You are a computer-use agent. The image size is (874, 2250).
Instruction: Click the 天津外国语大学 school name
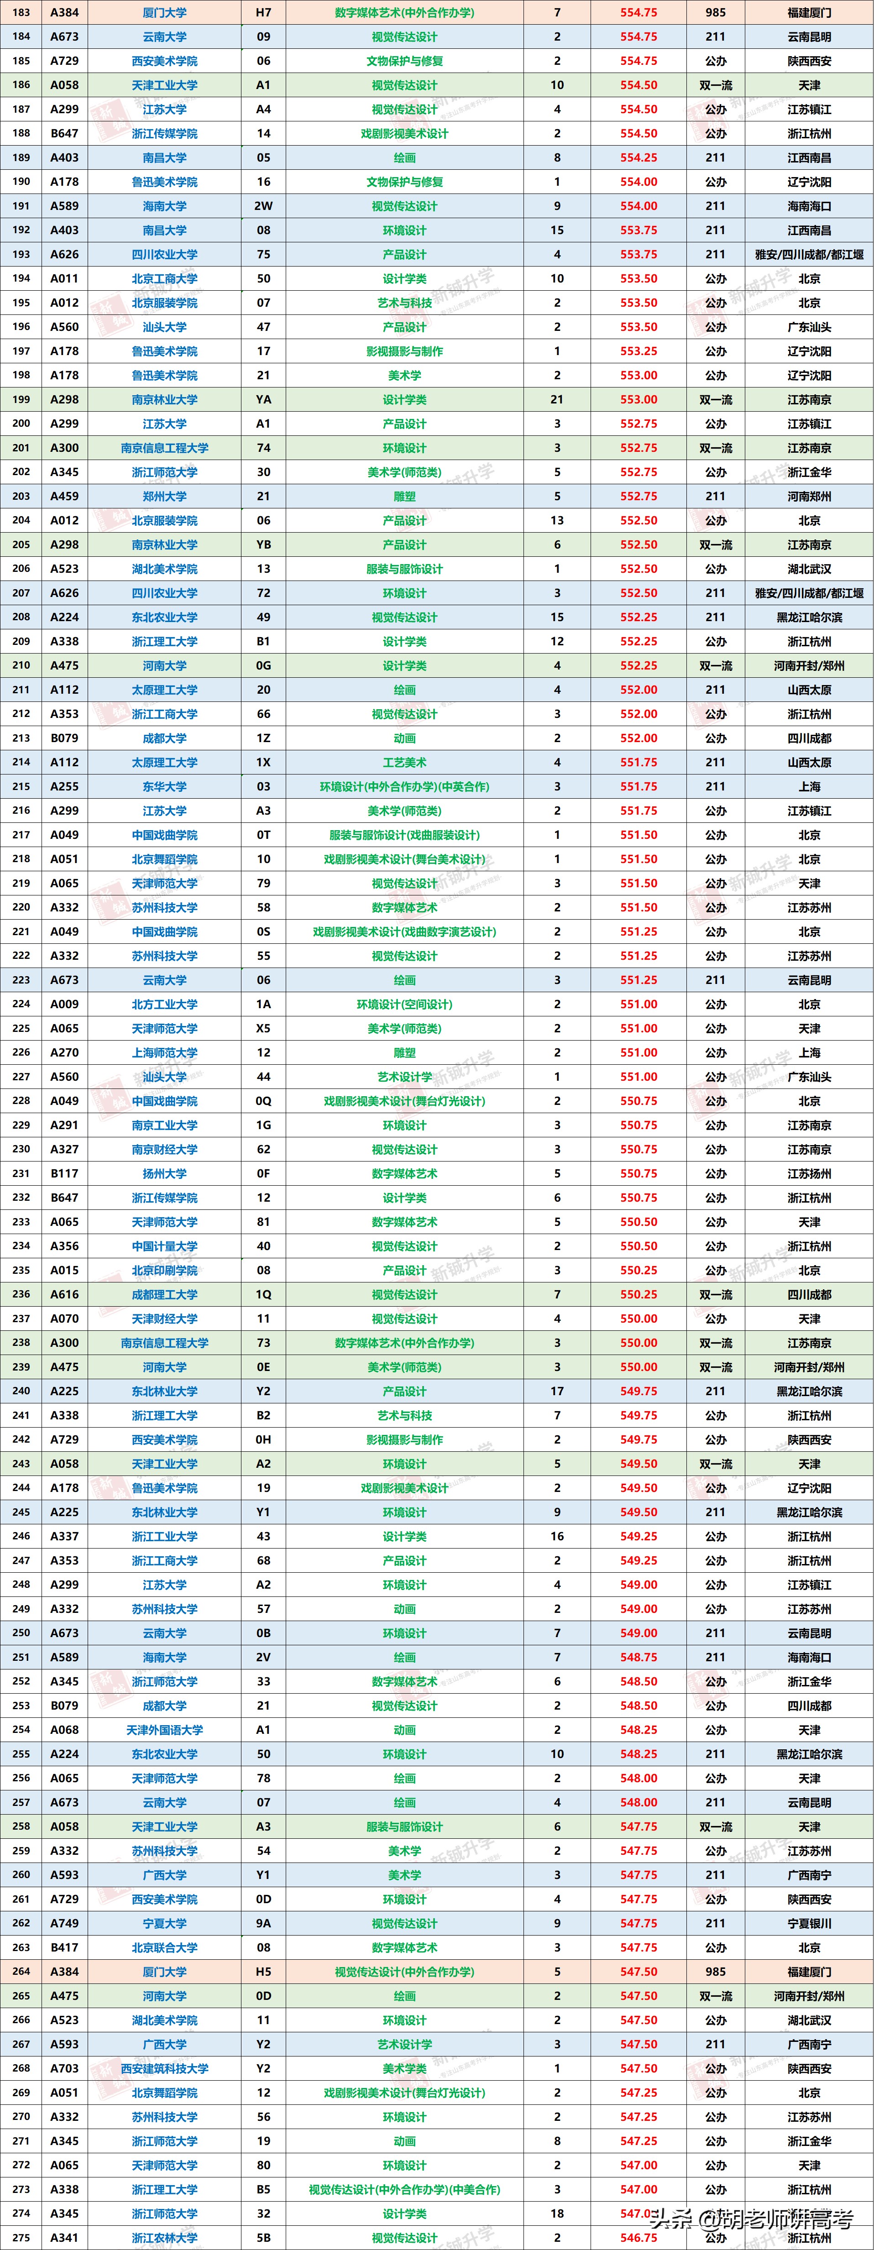coord(164,1729)
